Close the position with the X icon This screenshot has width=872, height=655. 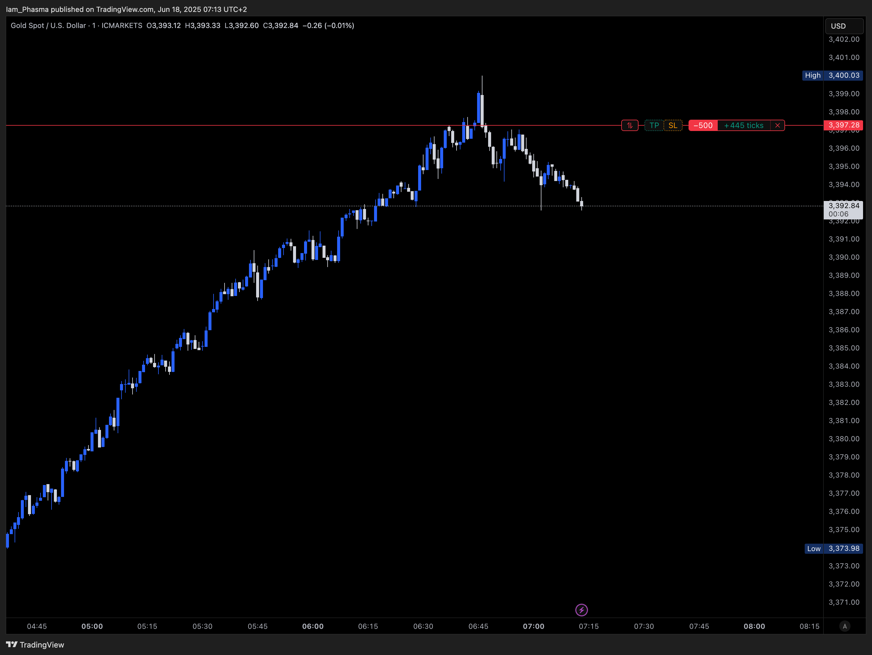point(777,125)
